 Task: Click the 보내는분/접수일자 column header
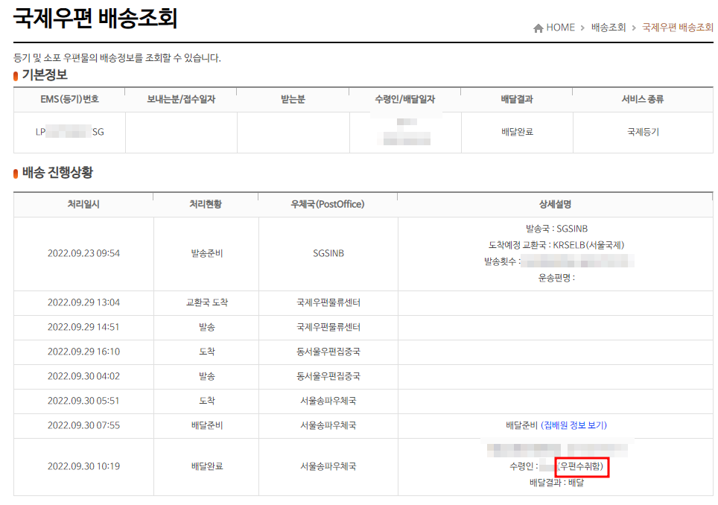click(181, 99)
